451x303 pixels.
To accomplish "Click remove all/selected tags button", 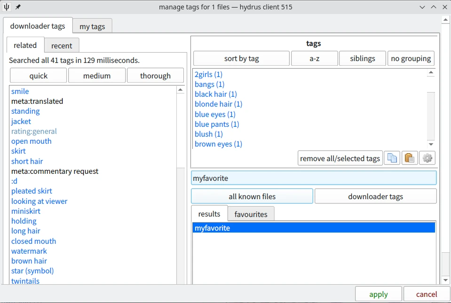I will click(340, 158).
